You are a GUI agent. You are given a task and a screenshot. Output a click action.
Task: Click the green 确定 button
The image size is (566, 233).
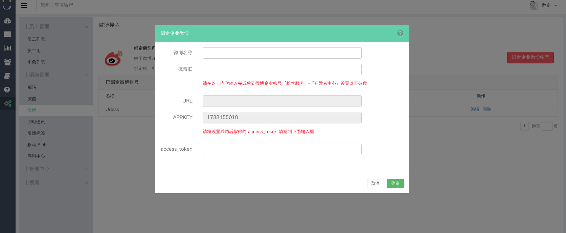pos(395,183)
